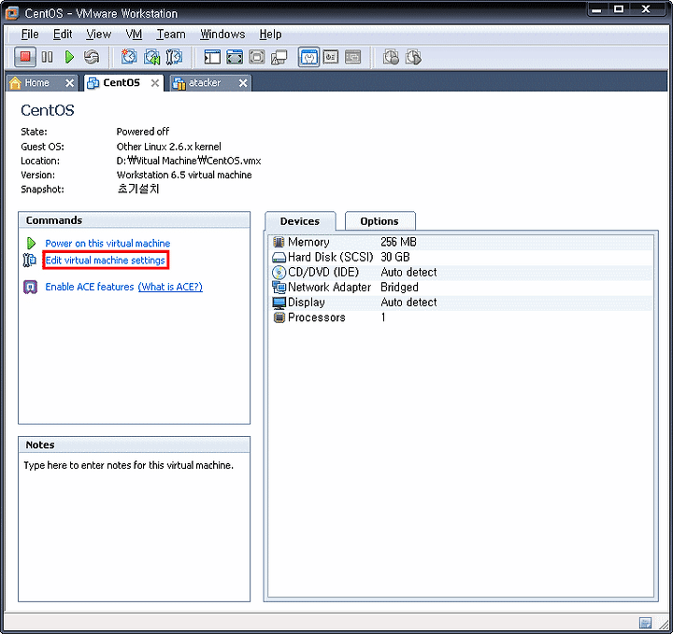The width and height of the screenshot is (673, 634).
Task: Click the Powered off state value
Action: coord(142,132)
